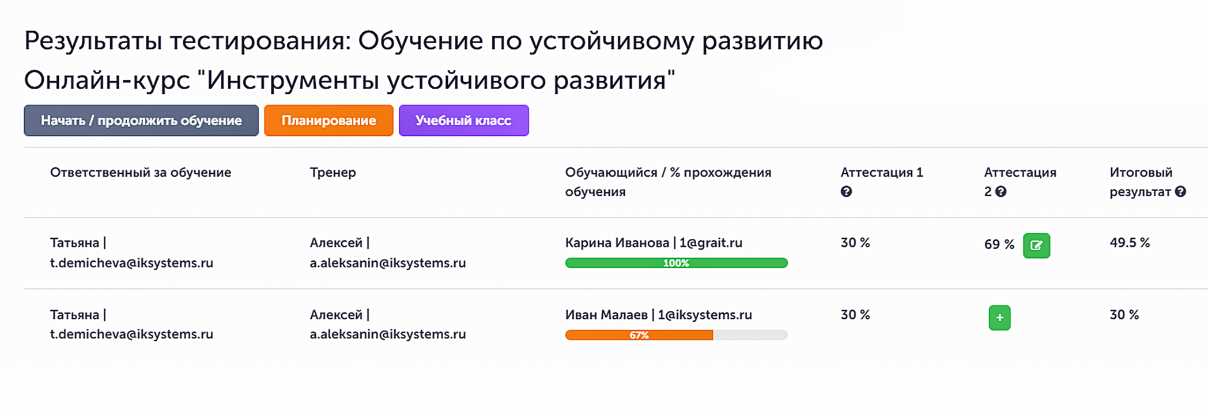Add Аттестация 2 result for Иван Малаев
The image size is (1208, 415).
point(1000,318)
